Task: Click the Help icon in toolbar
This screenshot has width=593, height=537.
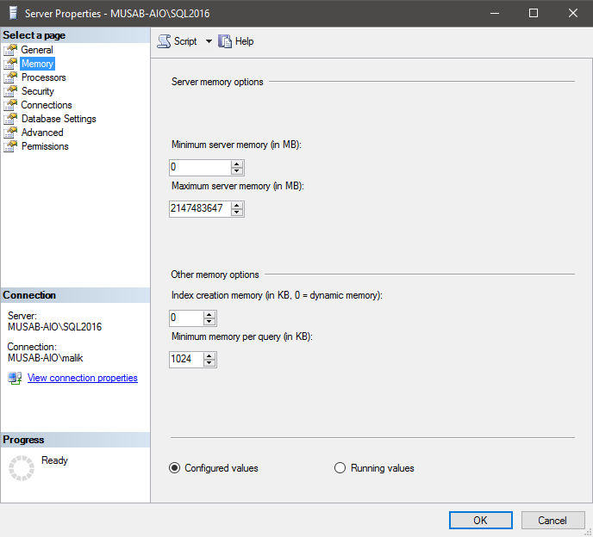Action: 226,41
